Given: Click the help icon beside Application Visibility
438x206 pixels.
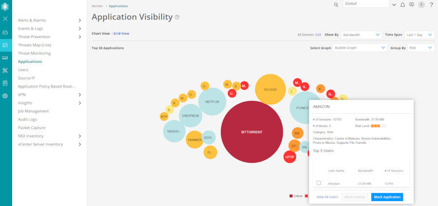Looking at the screenshot, I should [x=177, y=17].
